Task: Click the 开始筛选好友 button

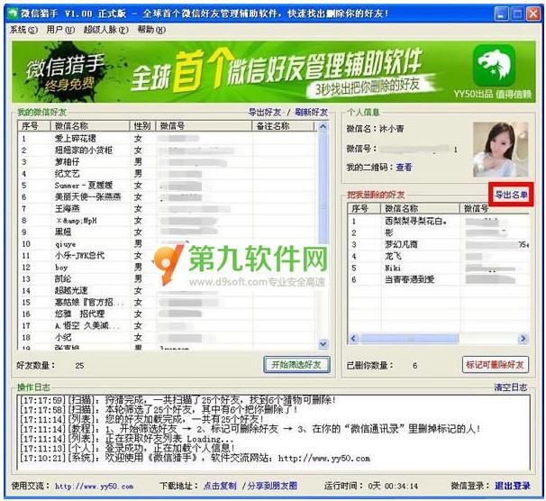Action: click(x=296, y=365)
